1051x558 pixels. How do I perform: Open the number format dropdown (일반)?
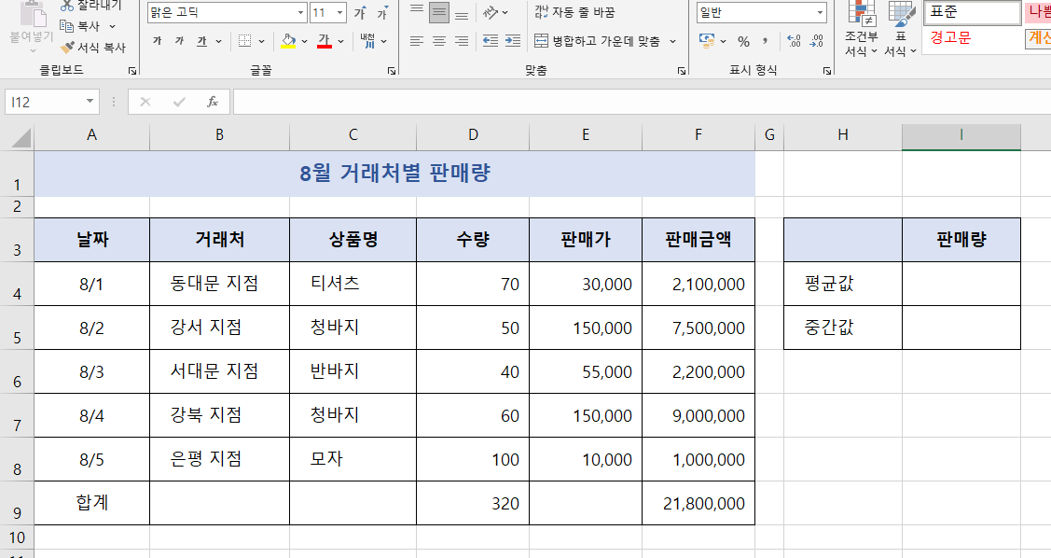click(820, 13)
